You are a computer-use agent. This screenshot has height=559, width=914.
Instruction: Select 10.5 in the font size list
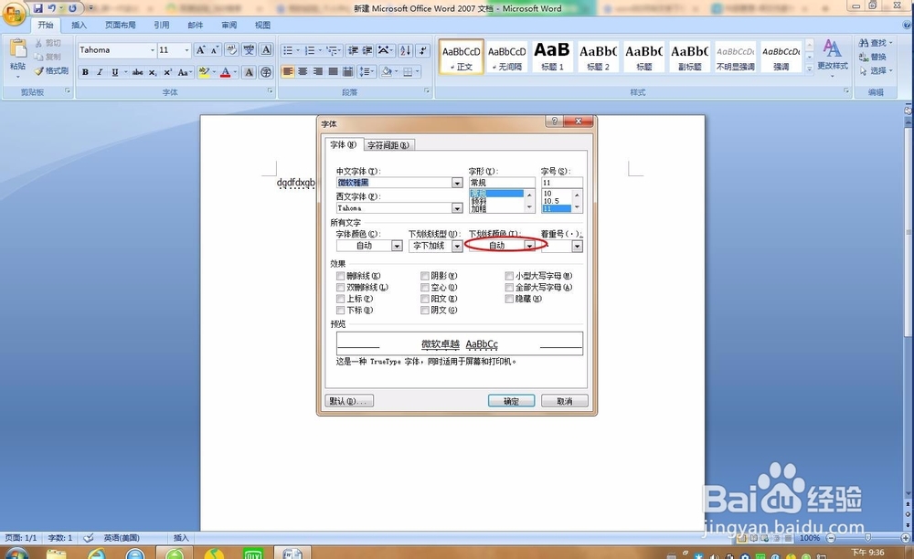[x=554, y=200]
